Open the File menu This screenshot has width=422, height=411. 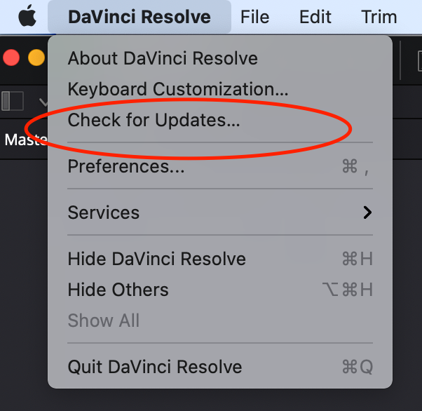[x=254, y=17]
